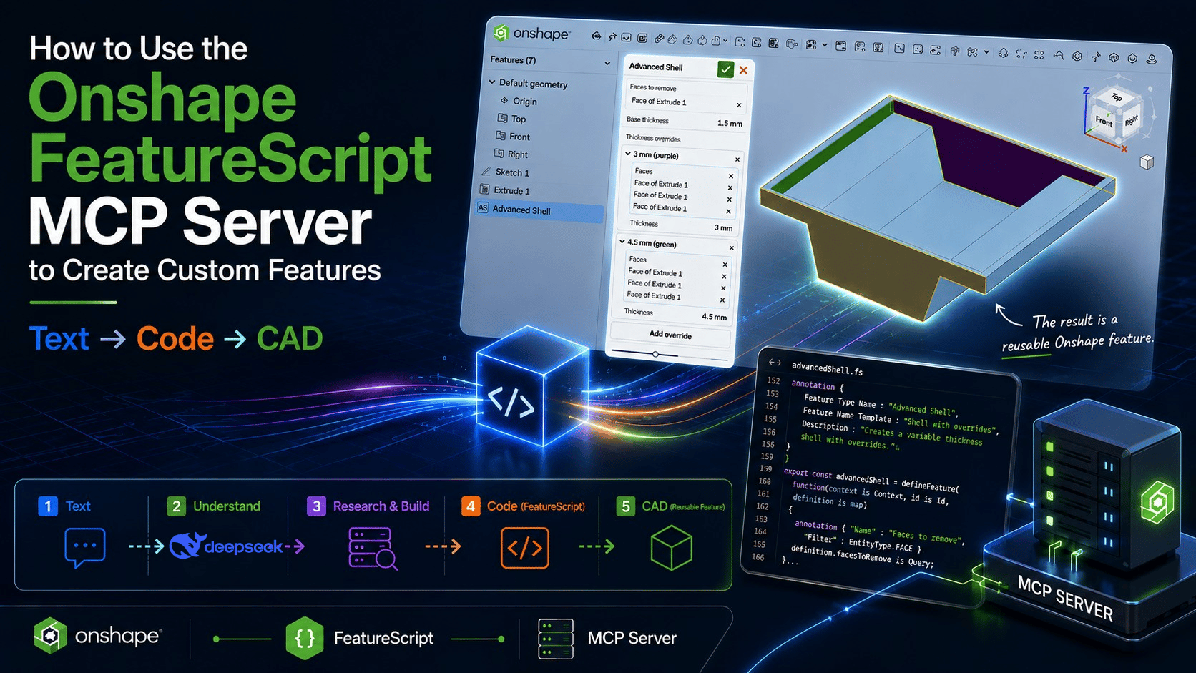Delete the 4.5 mm (green) override

[x=732, y=248]
